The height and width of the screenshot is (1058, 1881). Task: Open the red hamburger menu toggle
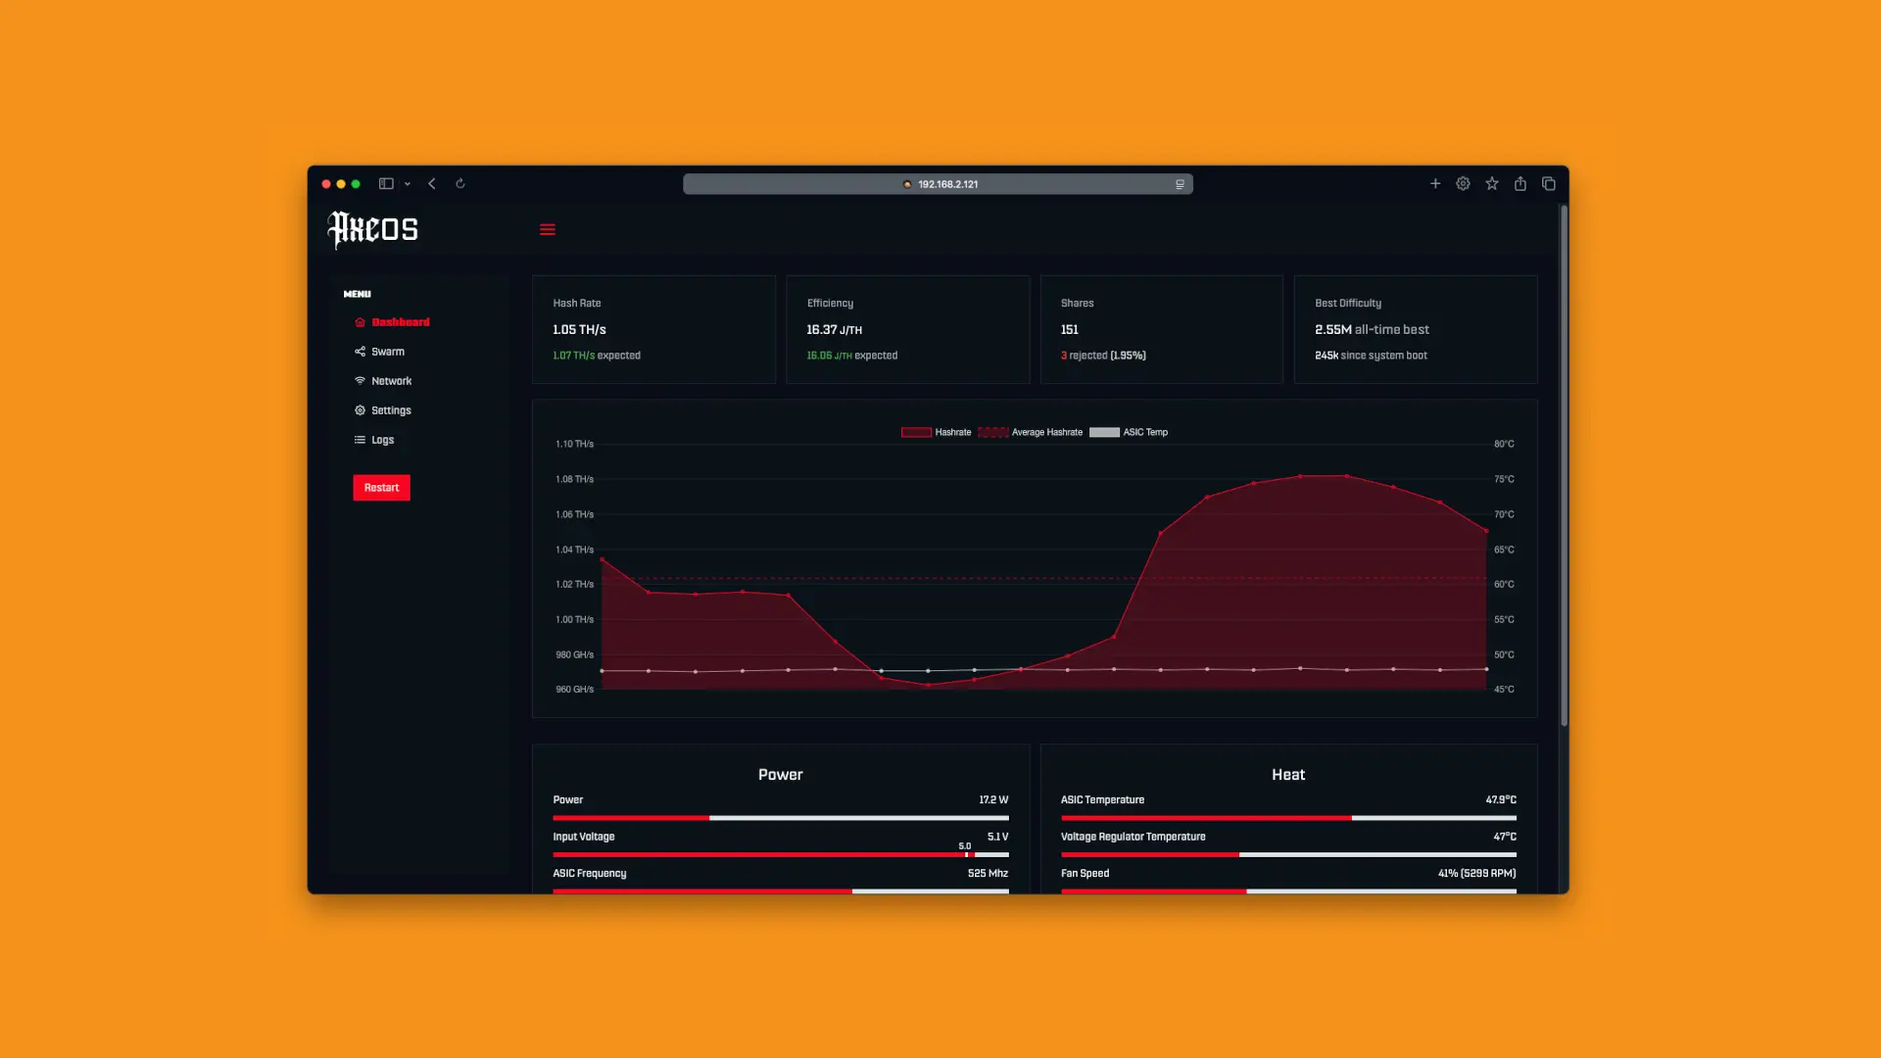pos(548,229)
